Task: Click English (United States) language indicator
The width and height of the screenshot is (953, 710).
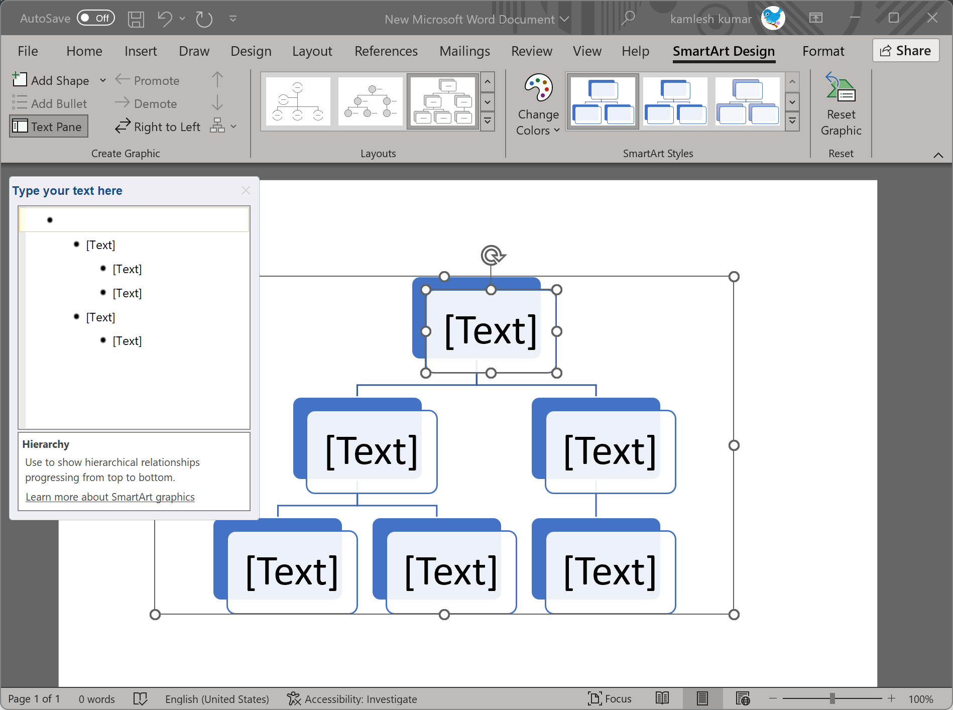Action: click(217, 699)
